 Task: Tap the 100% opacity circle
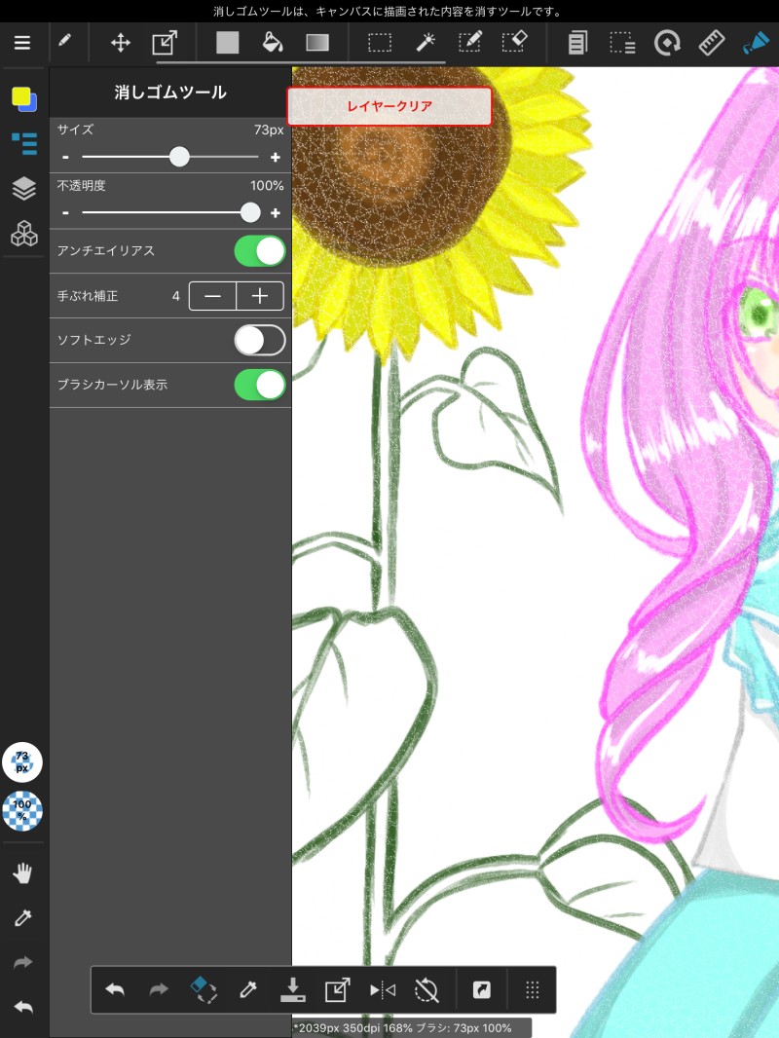(x=22, y=810)
